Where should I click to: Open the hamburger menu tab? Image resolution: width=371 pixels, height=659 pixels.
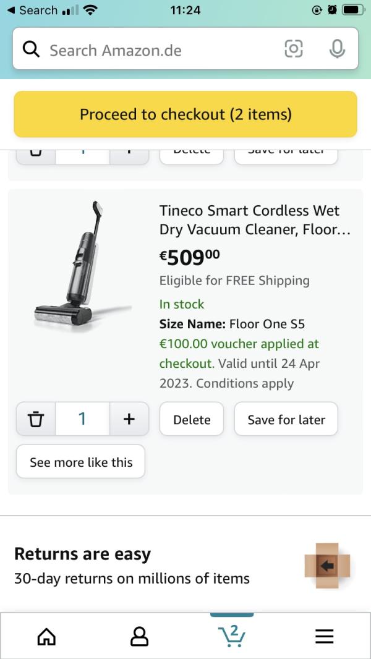click(x=325, y=636)
